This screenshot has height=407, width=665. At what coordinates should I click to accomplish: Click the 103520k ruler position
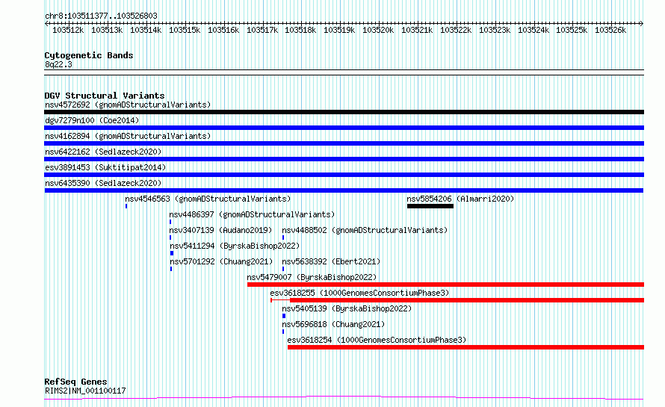click(x=378, y=30)
